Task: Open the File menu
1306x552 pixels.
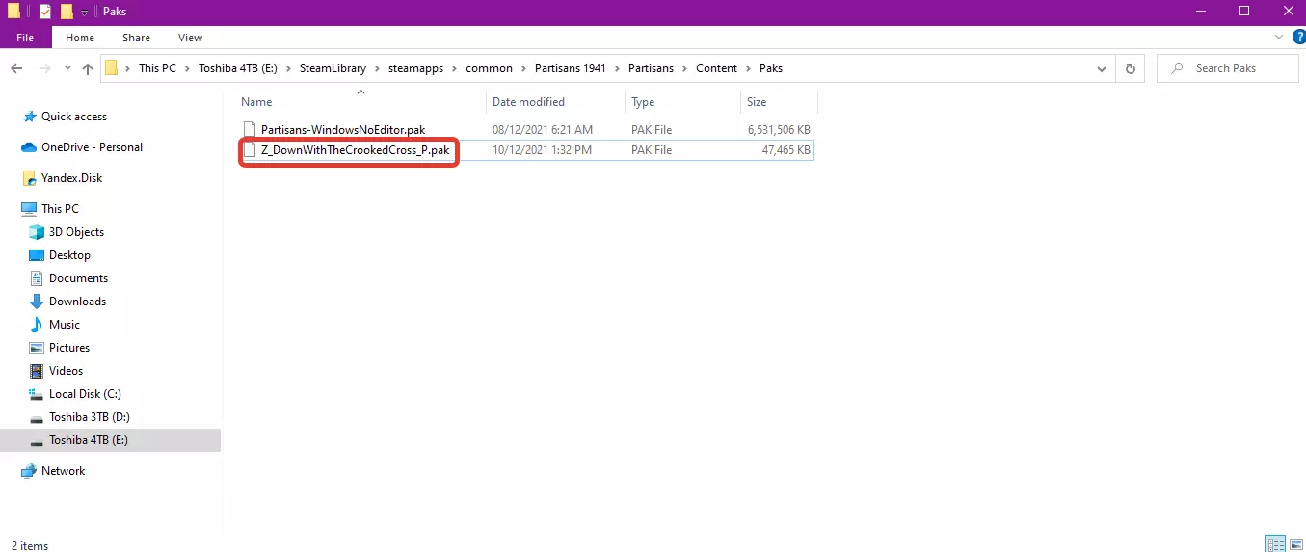Action: pyautogui.click(x=25, y=38)
